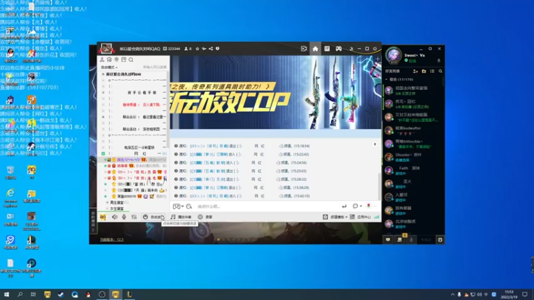Click the send enter arrow icon

[x=344, y=206]
